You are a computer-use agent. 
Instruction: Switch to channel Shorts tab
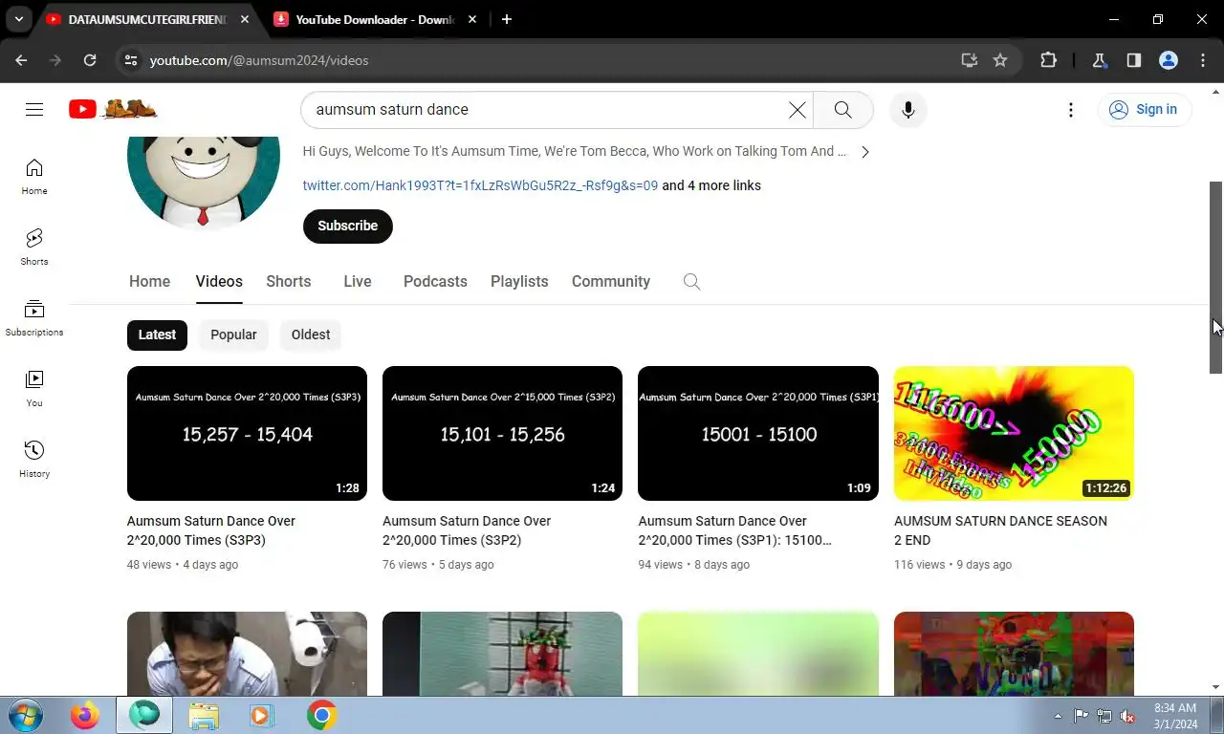tap(289, 282)
